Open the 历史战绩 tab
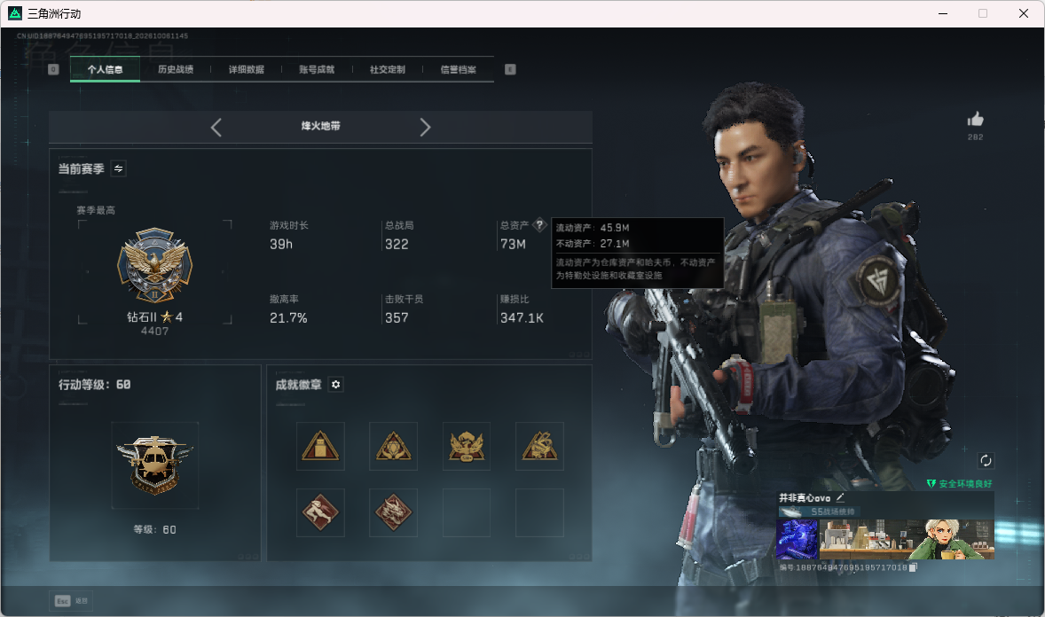 click(x=176, y=69)
